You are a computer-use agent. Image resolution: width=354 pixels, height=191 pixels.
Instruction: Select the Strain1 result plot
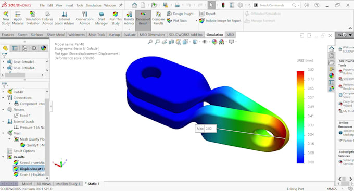[29, 174]
